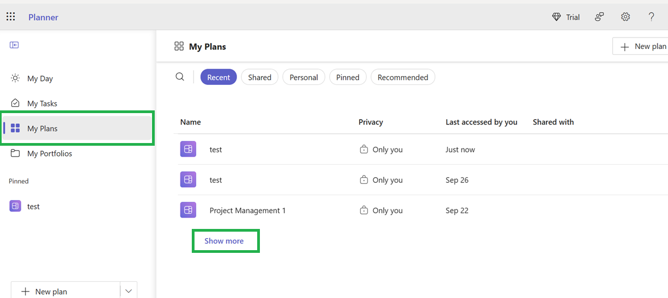Click the Name column header
Image resolution: width=668 pixels, height=298 pixels.
(191, 122)
